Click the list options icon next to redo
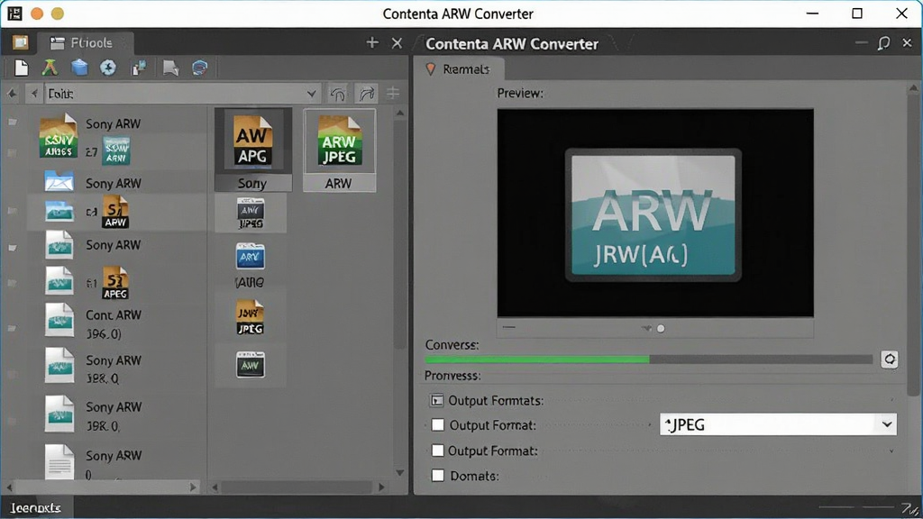Image resolution: width=923 pixels, height=519 pixels. (393, 93)
